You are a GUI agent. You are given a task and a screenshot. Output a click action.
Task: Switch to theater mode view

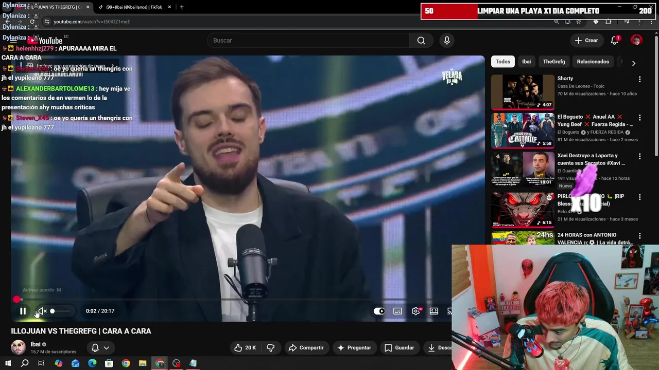click(x=434, y=311)
